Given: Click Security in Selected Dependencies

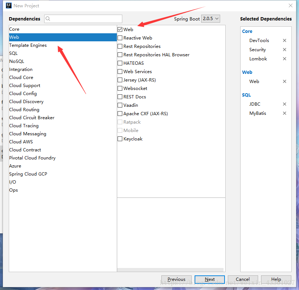Looking at the screenshot, I should (257, 50).
